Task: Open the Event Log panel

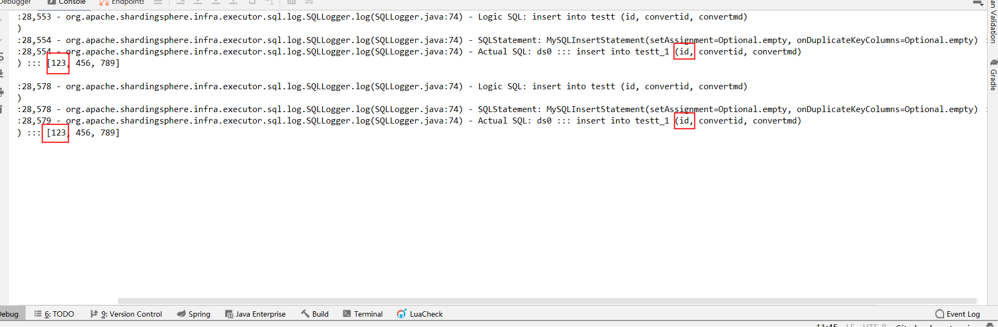Action: coord(958,314)
